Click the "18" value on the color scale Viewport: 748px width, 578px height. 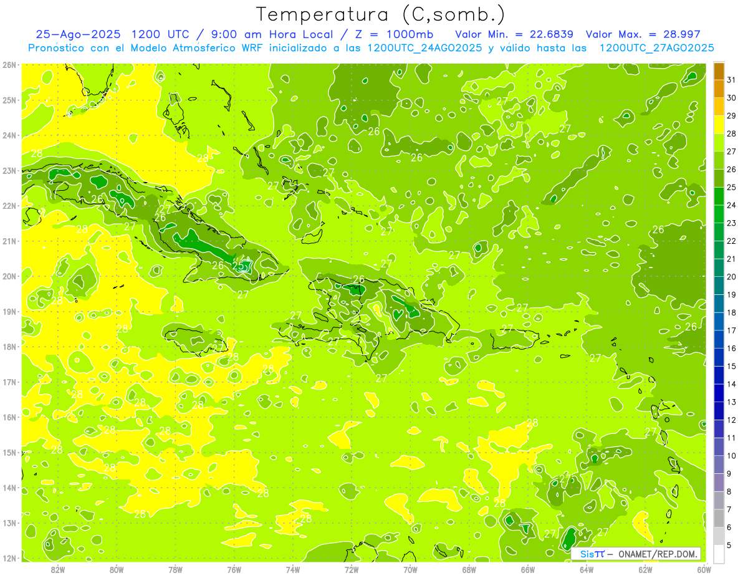tap(732, 312)
